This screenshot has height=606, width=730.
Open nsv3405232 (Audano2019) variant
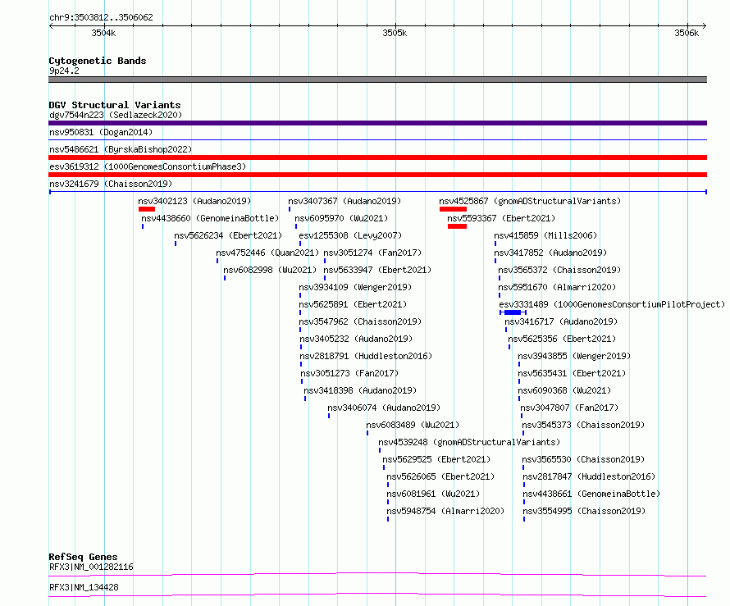point(356,339)
